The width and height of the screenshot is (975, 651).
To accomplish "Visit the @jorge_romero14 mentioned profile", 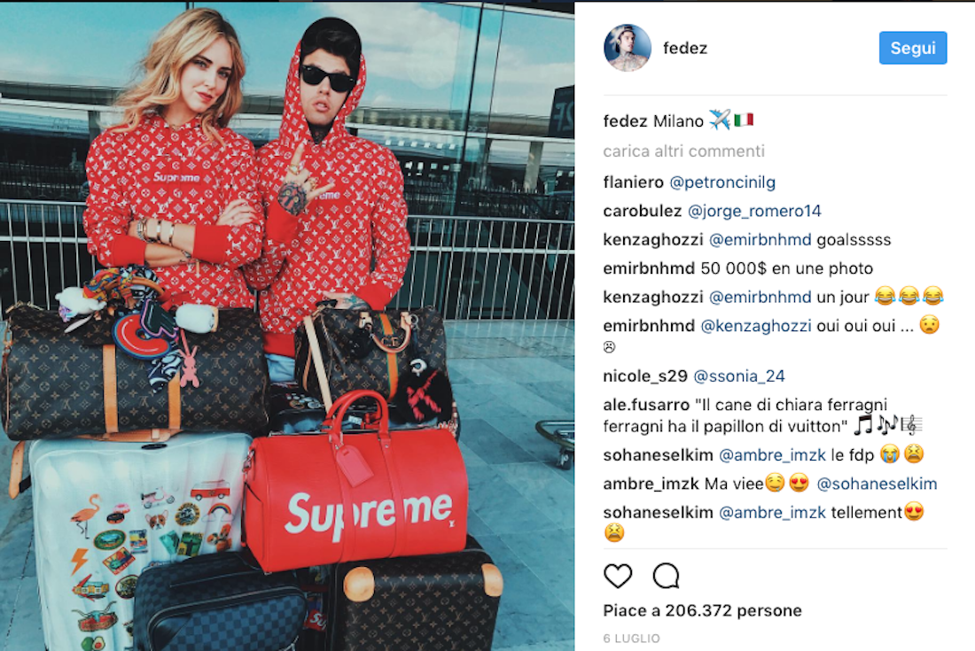I will tap(753, 211).
